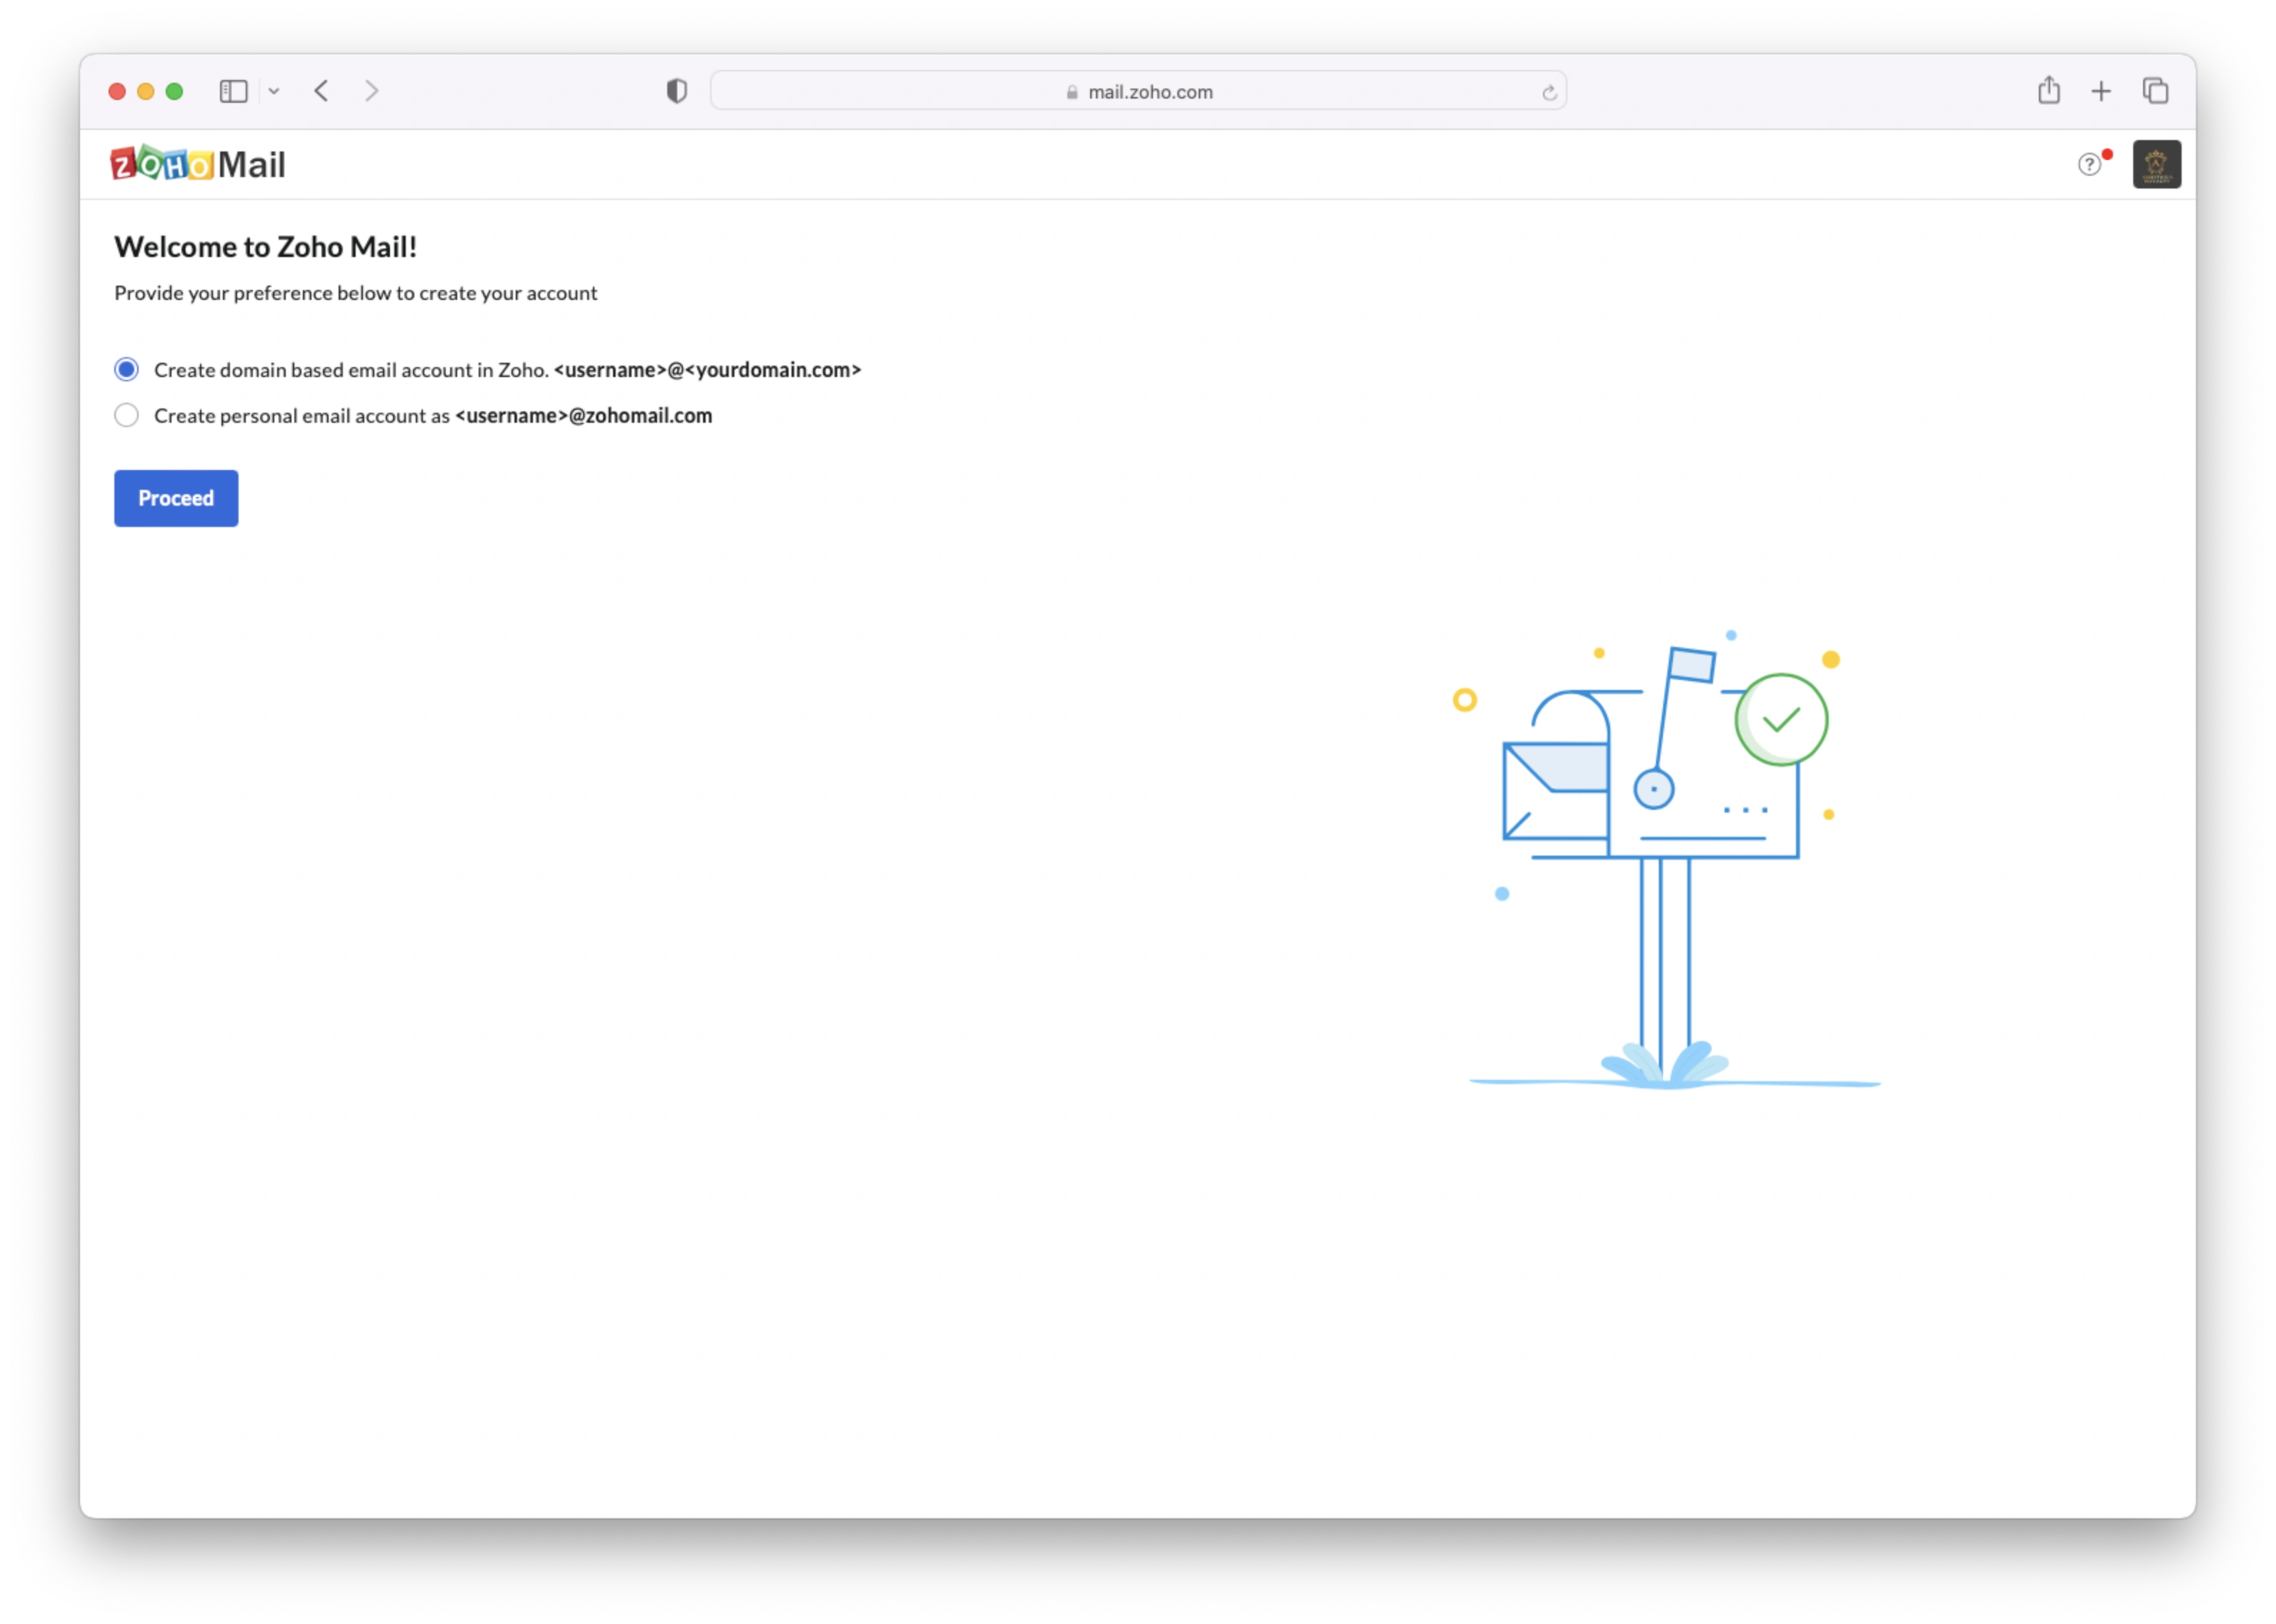Go forward with browser forward arrow

click(372, 92)
